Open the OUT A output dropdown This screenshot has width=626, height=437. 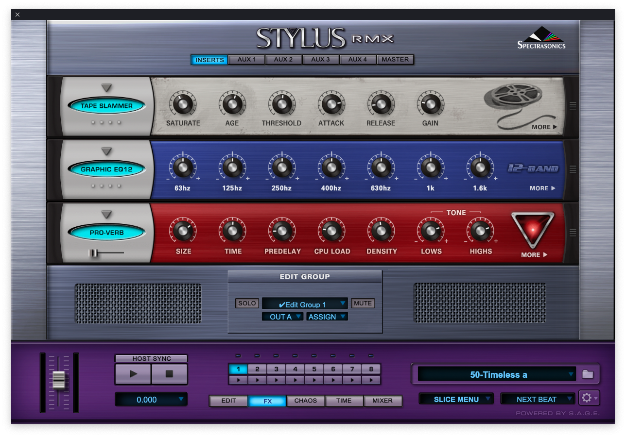(x=282, y=317)
